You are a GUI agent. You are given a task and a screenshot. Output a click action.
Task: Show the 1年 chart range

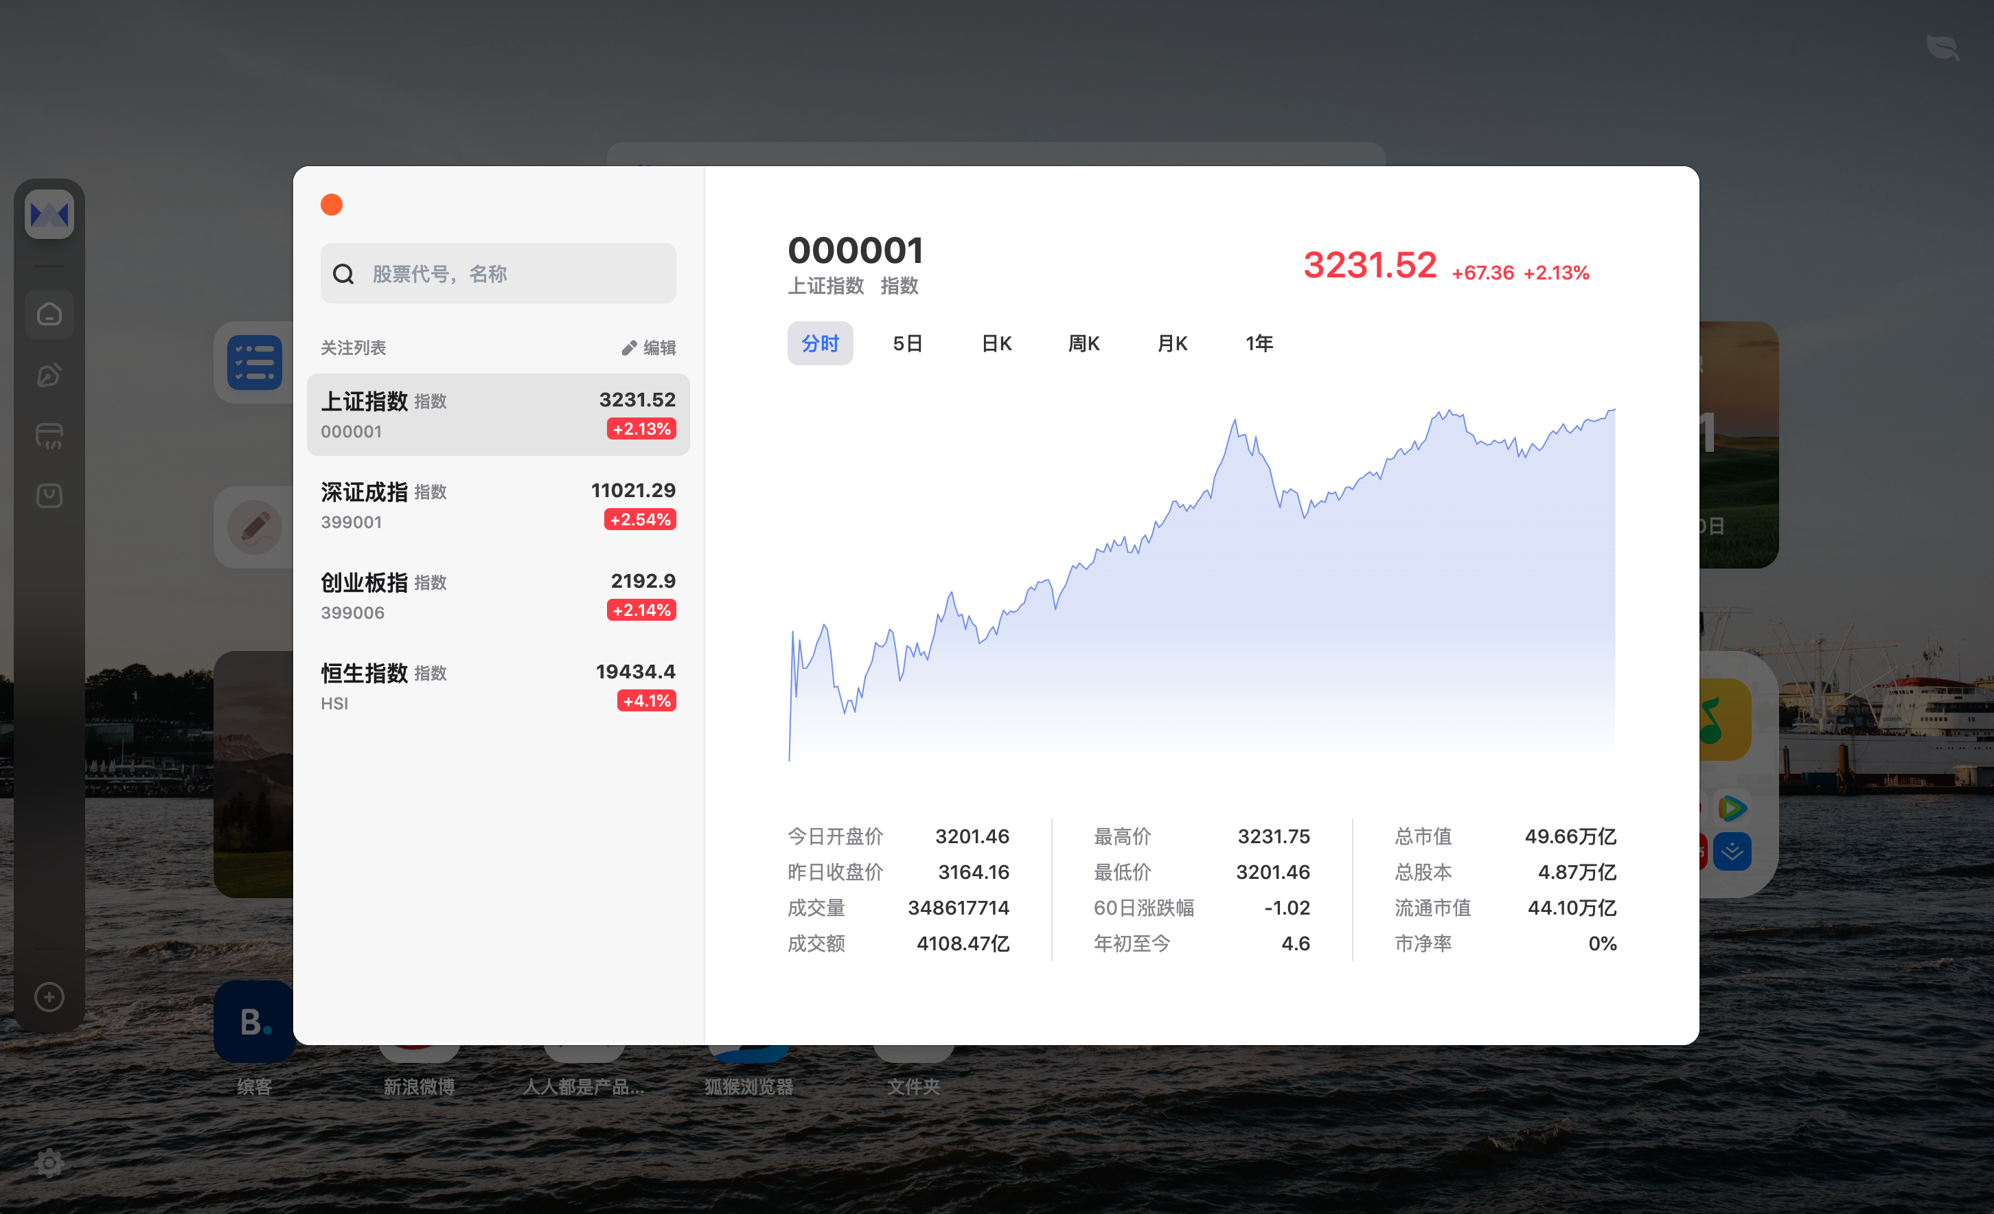tap(1259, 344)
